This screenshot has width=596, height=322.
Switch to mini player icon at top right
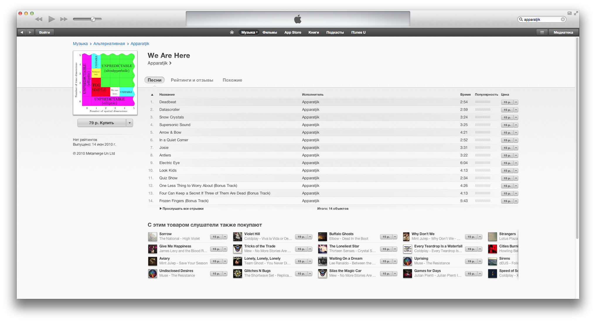tap(569, 13)
